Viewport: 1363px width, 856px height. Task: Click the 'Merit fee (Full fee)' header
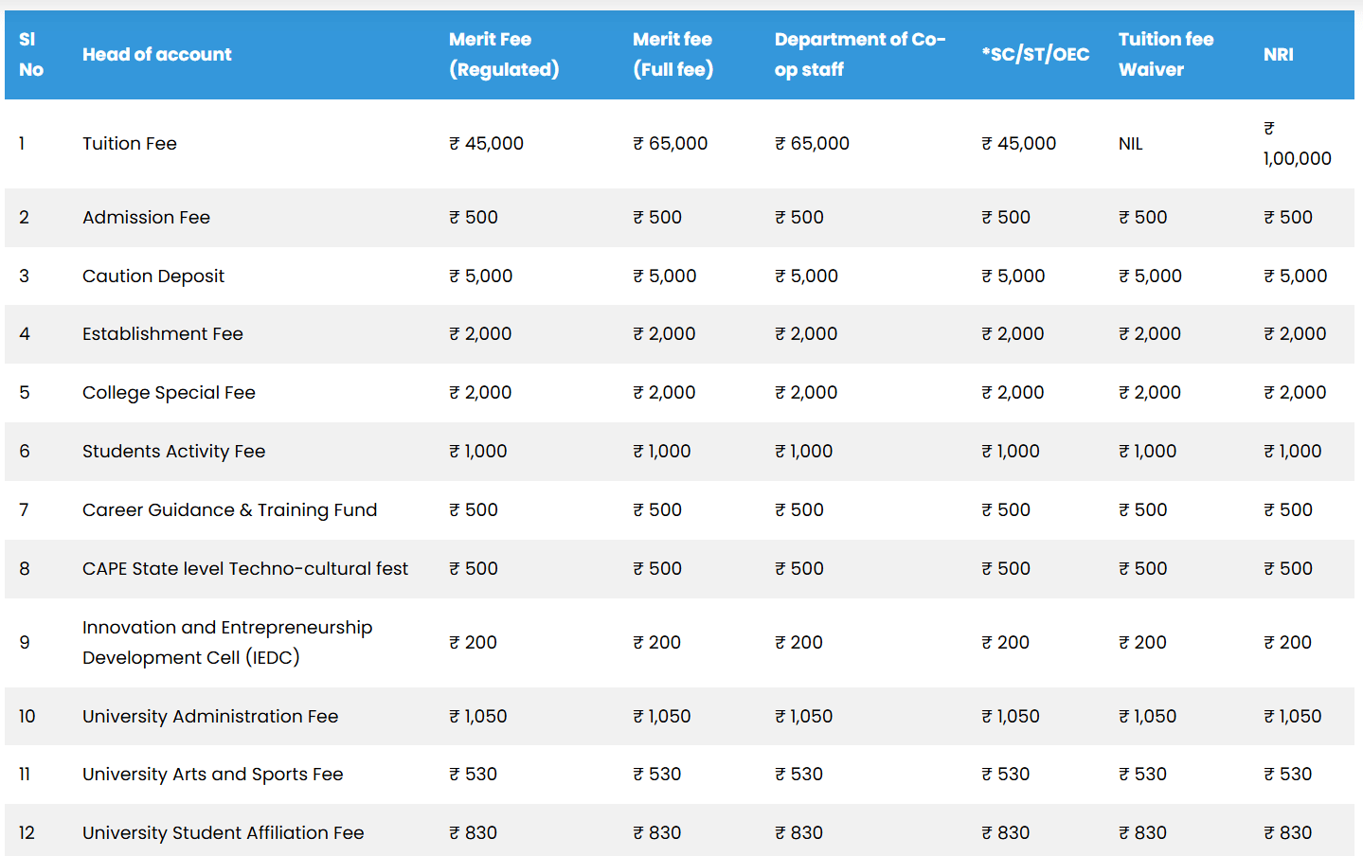(x=673, y=54)
